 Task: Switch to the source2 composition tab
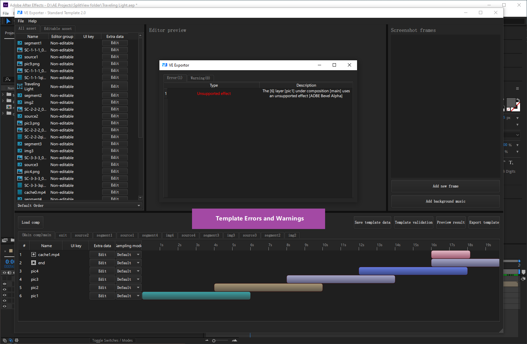(x=82, y=235)
